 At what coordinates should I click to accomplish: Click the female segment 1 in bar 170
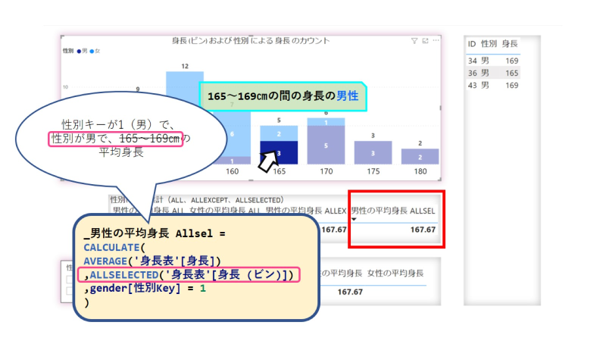(326, 122)
